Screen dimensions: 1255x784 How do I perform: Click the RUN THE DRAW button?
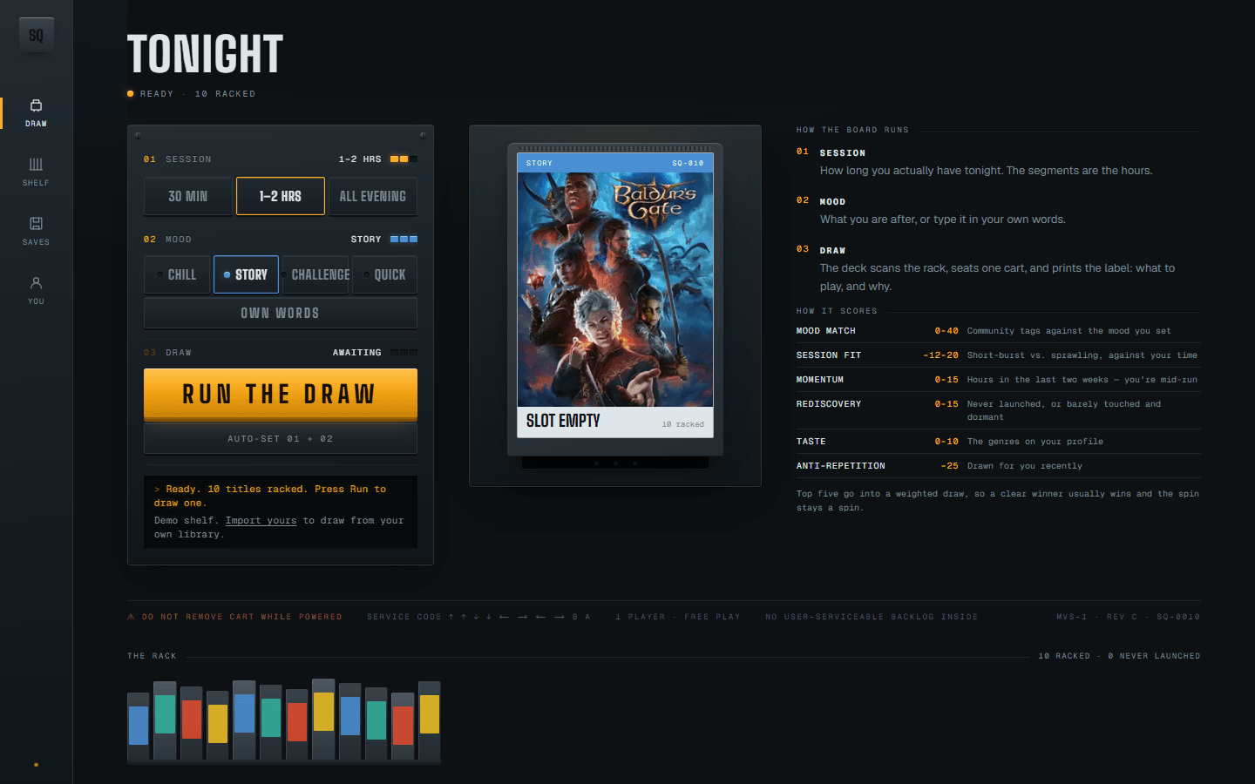pos(281,395)
